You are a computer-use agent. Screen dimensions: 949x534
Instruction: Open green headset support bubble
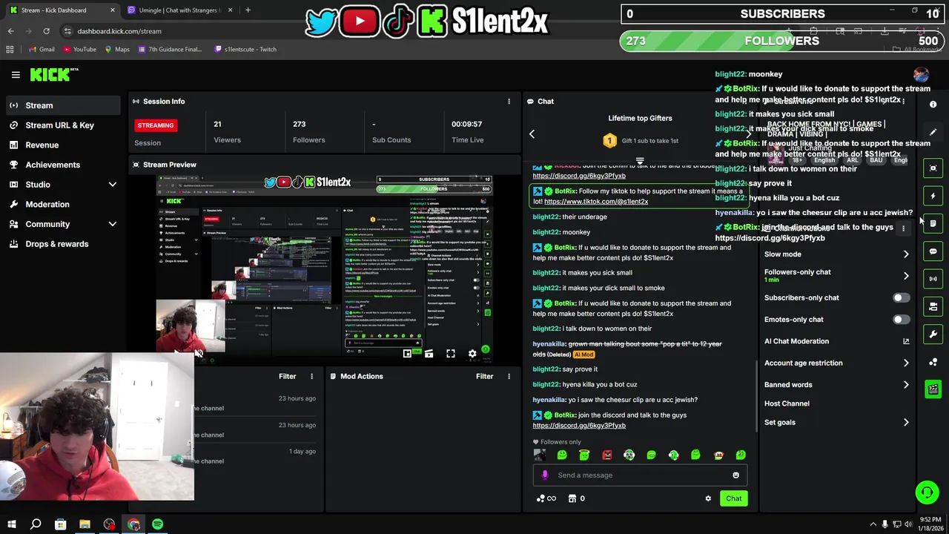tap(927, 492)
